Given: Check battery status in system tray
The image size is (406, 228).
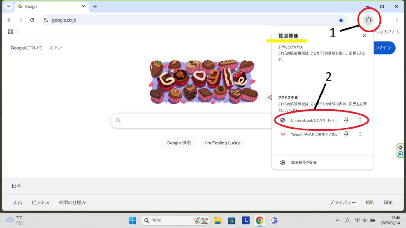Looking at the screenshot, I should (373, 221).
